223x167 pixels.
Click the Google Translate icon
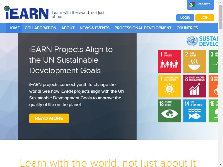192,4
